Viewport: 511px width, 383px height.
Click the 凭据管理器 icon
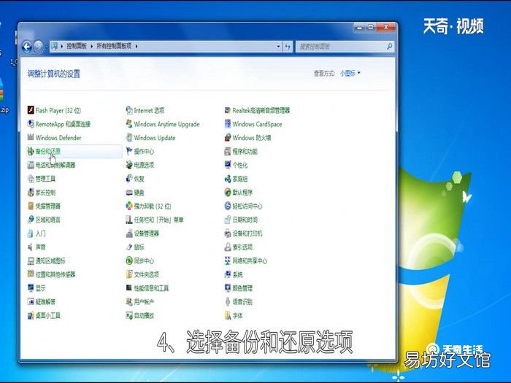31,206
